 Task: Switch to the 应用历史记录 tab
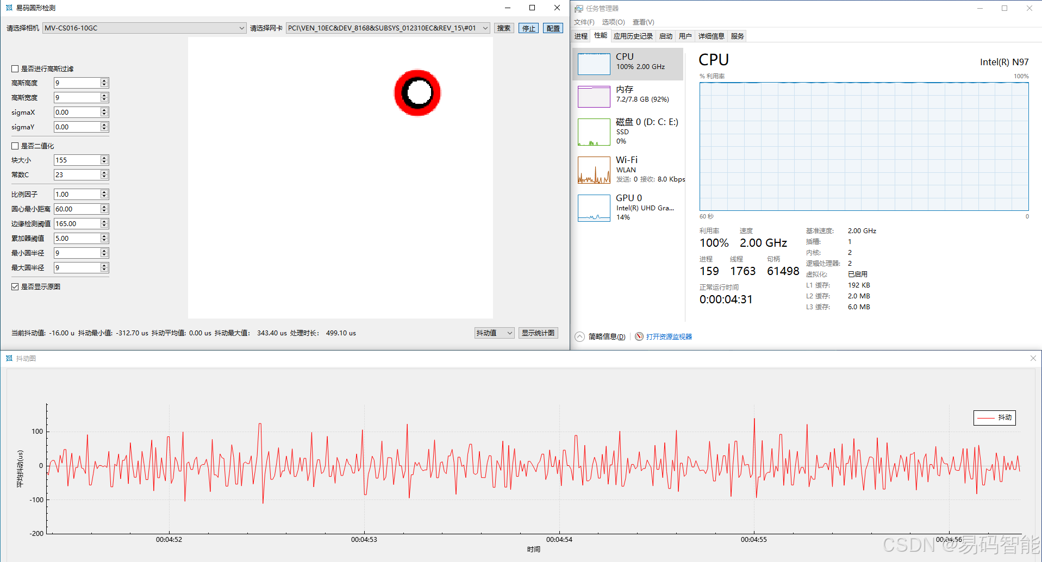pyautogui.click(x=633, y=36)
